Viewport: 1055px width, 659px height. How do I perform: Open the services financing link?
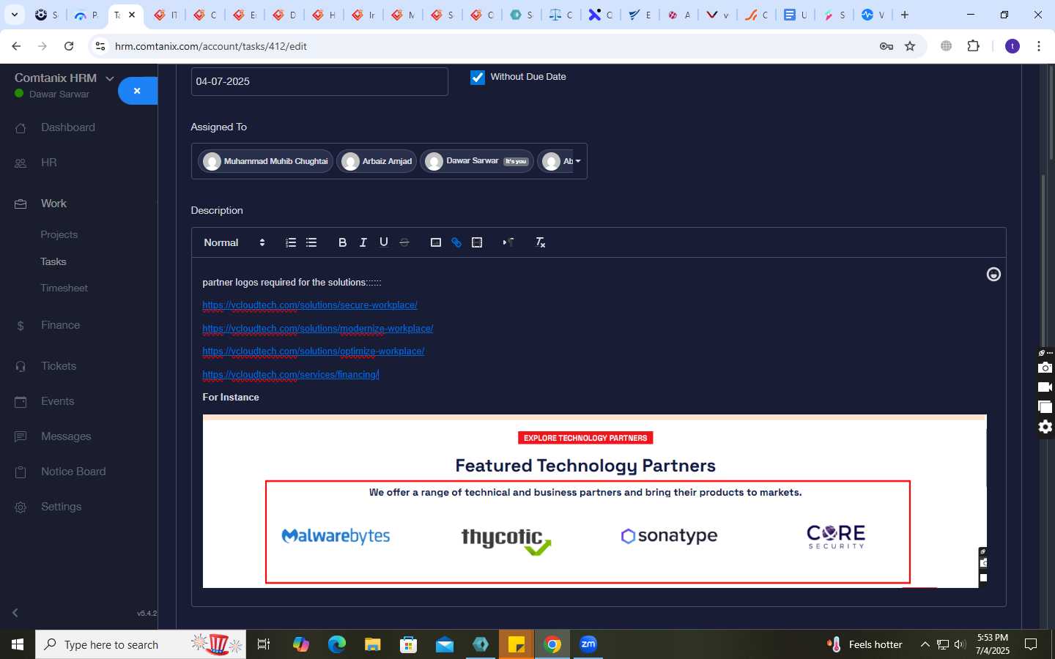pyautogui.click(x=291, y=375)
